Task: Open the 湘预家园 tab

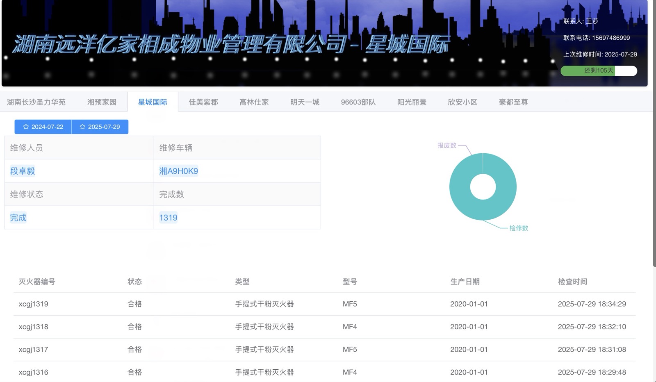Action: pos(102,102)
